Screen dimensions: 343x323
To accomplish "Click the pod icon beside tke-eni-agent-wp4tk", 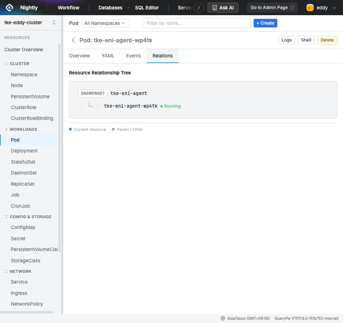I will click(x=99, y=106).
